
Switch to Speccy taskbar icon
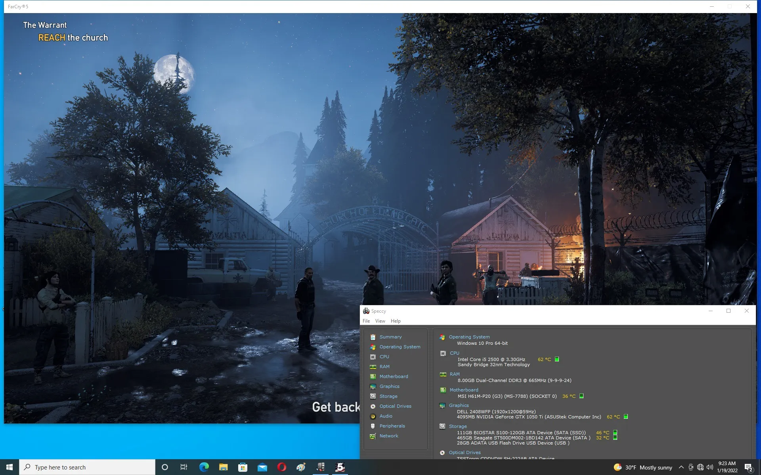point(321,467)
